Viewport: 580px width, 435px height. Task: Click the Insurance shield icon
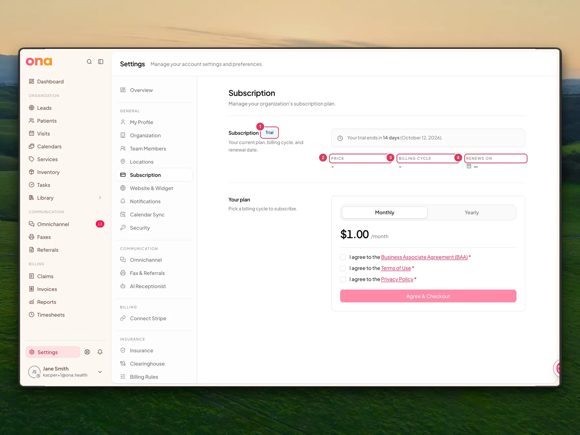[123, 350]
